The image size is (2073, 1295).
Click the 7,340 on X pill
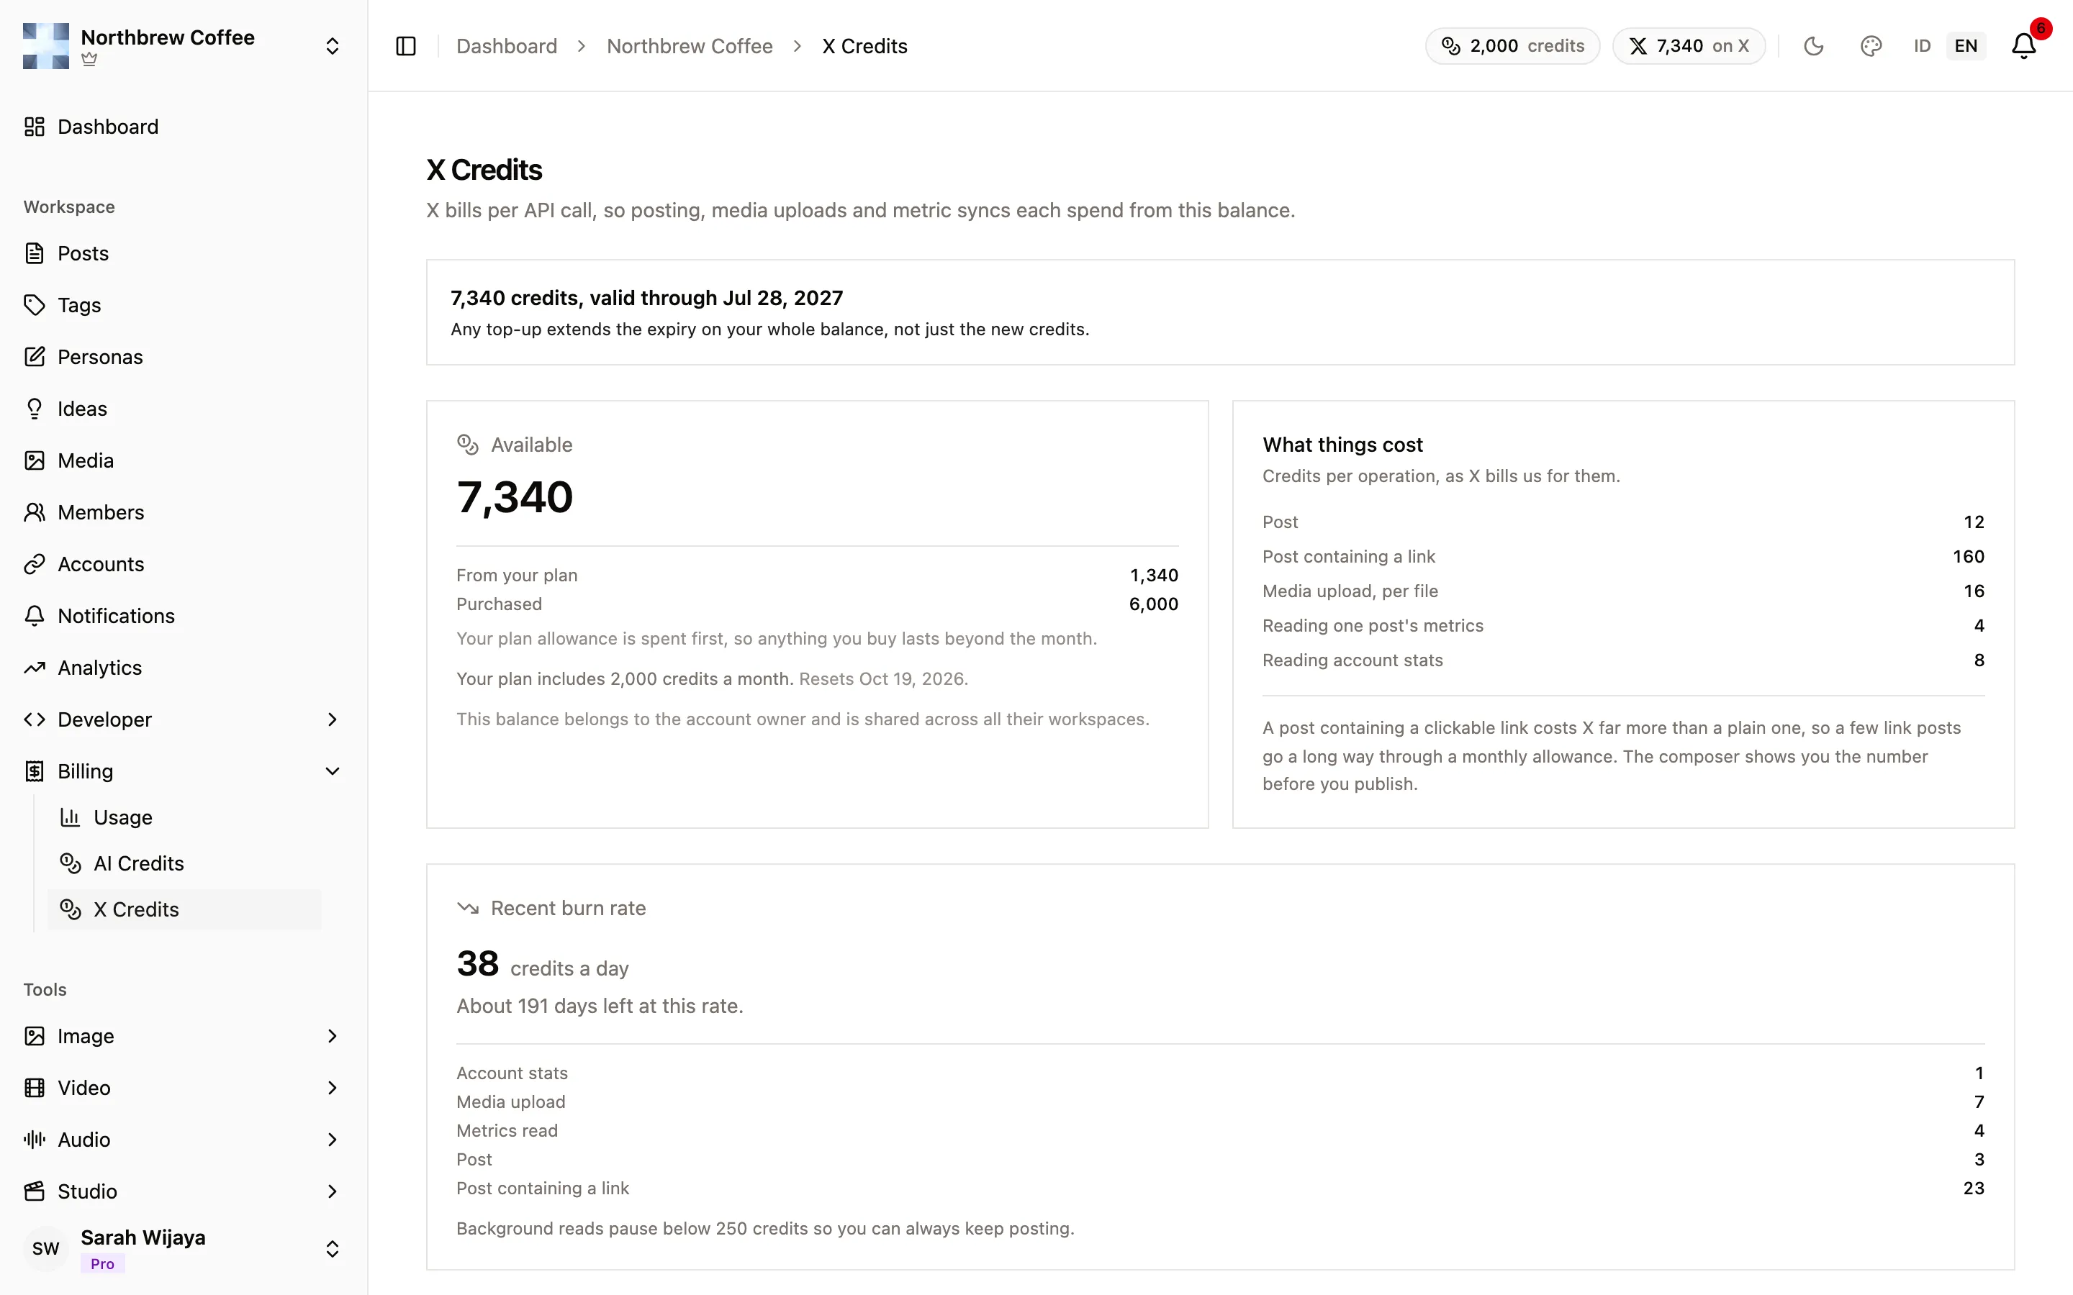pos(1689,46)
